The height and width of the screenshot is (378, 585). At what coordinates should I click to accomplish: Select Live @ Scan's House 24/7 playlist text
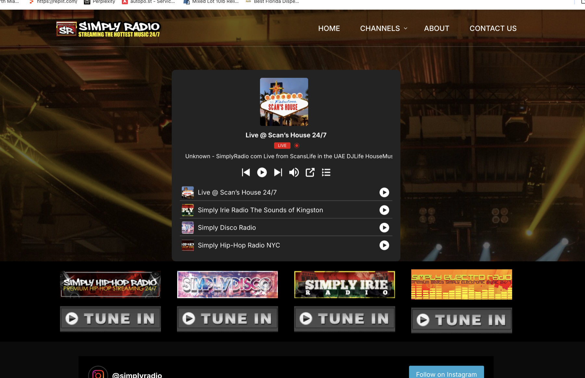(237, 193)
